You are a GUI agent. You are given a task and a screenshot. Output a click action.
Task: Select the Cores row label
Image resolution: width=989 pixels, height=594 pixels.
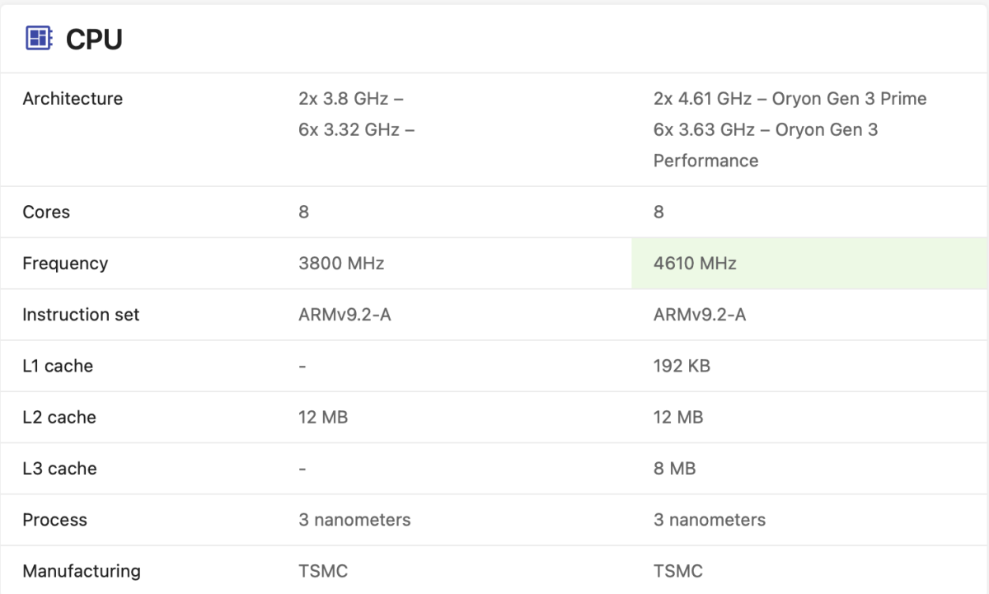46,212
